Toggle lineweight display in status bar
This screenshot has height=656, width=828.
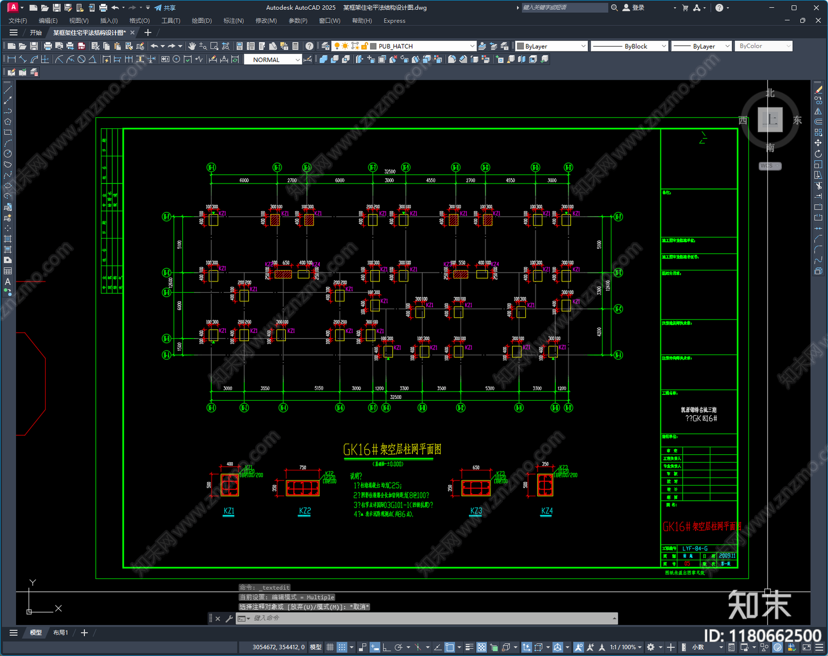point(469,647)
